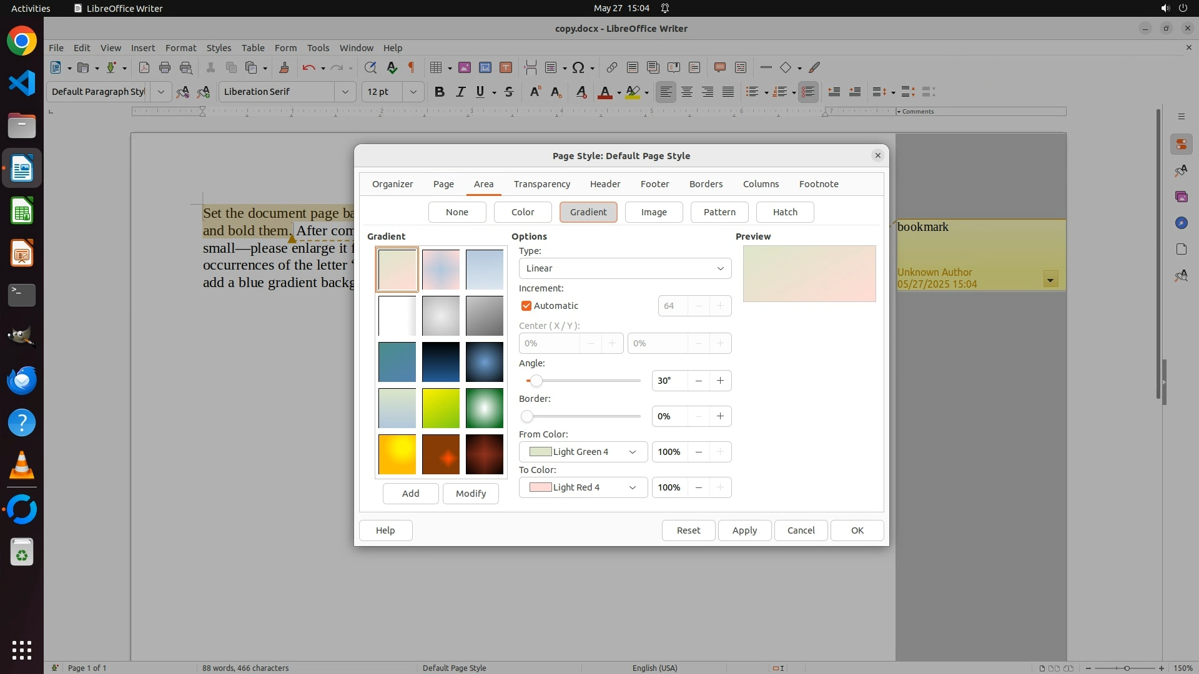Click the Print icon in toolbar
The width and height of the screenshot is (1199, 674).
pos(165,67)
